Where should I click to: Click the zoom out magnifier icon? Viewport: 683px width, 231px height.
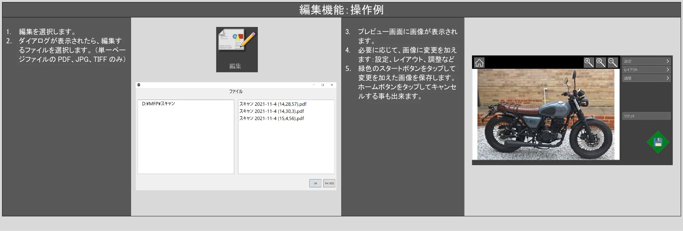coord(613,62)
